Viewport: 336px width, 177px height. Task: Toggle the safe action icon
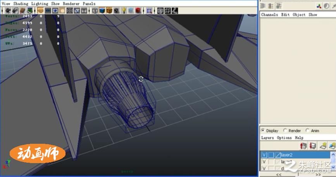coord(77,10)
